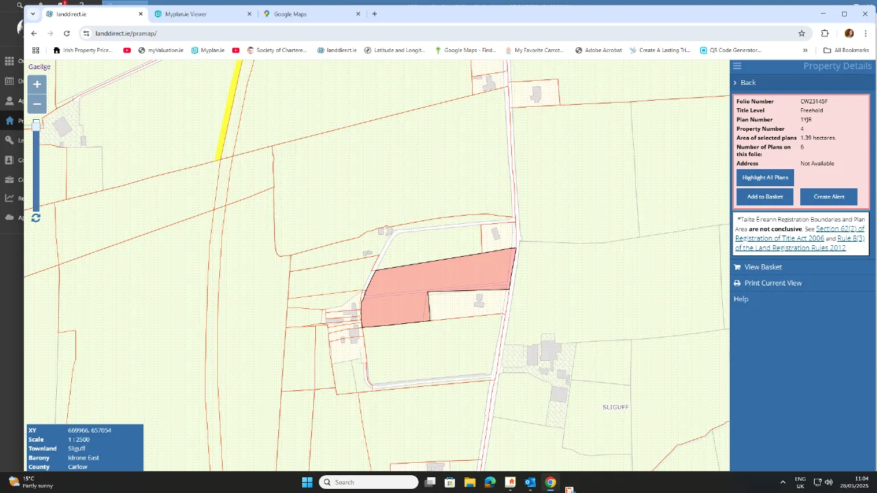
Task: Zoom out using the minus map control
Action: coord(37,103)
